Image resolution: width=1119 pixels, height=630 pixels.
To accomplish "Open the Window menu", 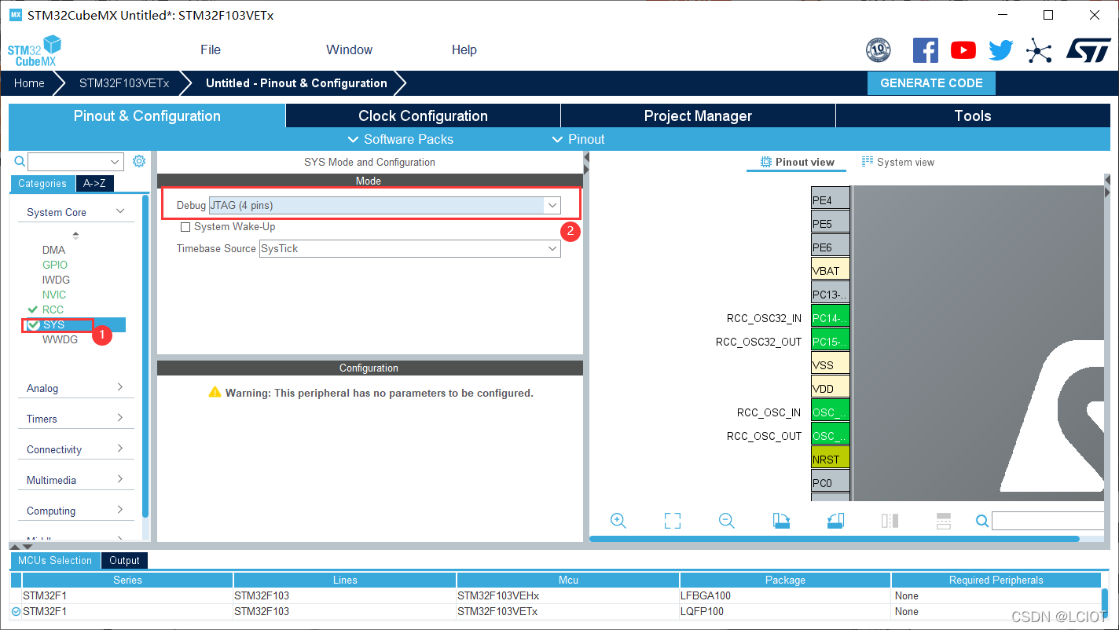I will tap(349, 49).
